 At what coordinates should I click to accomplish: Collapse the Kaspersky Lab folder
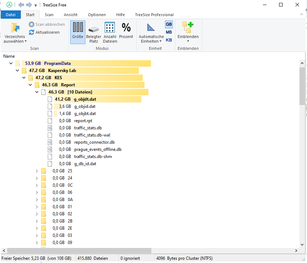17,71
